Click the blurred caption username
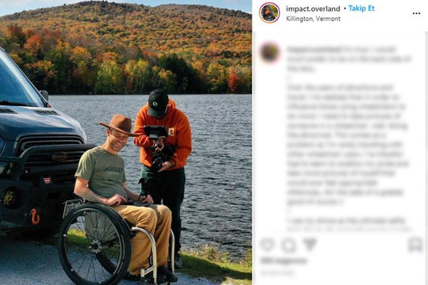Viewport: 428px width, 285px height. pos(313,49)
